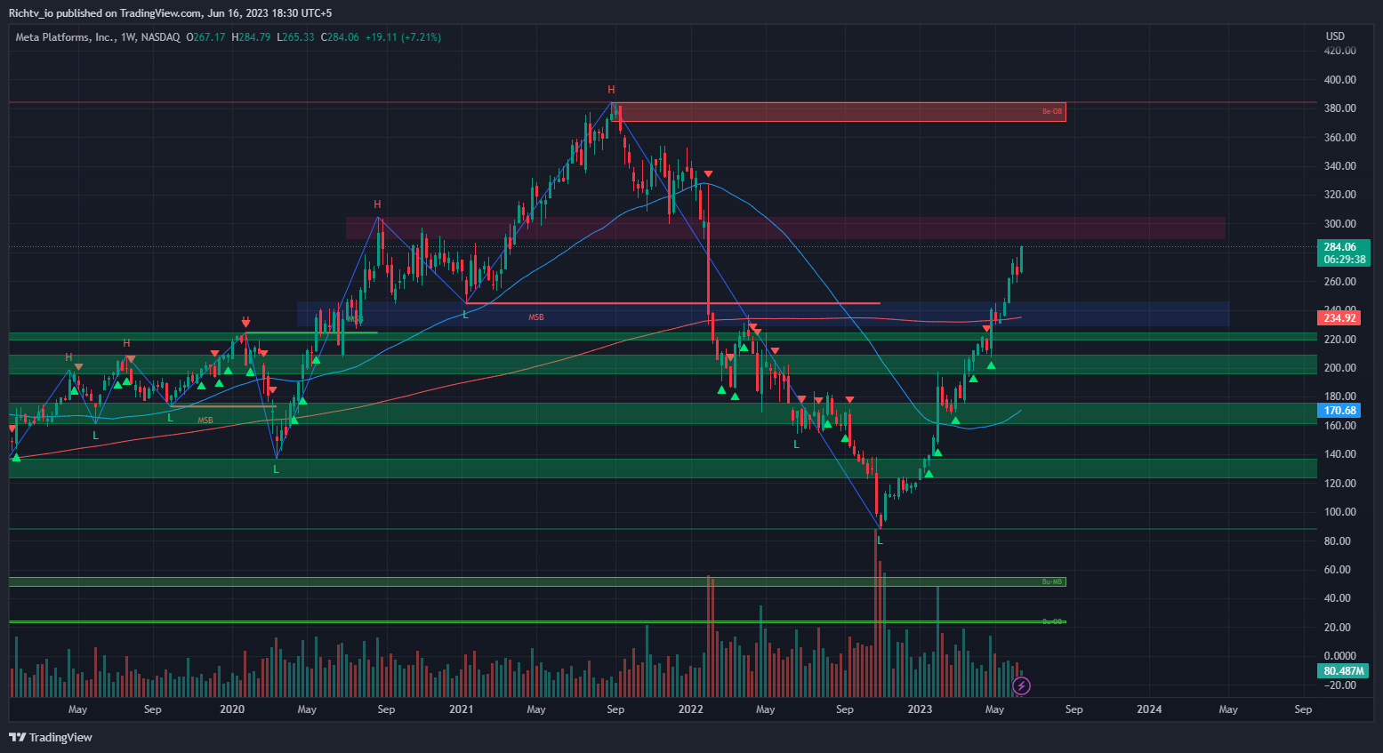
Task: Click the 260.00 price axis label
Action: pyautogui.click(x=1339, y=282)
